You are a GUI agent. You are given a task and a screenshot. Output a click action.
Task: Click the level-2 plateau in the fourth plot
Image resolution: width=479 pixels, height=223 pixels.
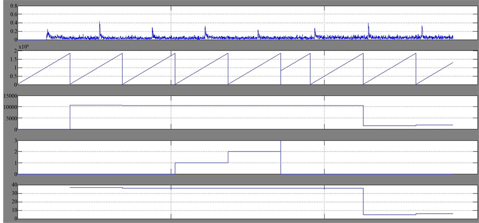click(254, 151)
